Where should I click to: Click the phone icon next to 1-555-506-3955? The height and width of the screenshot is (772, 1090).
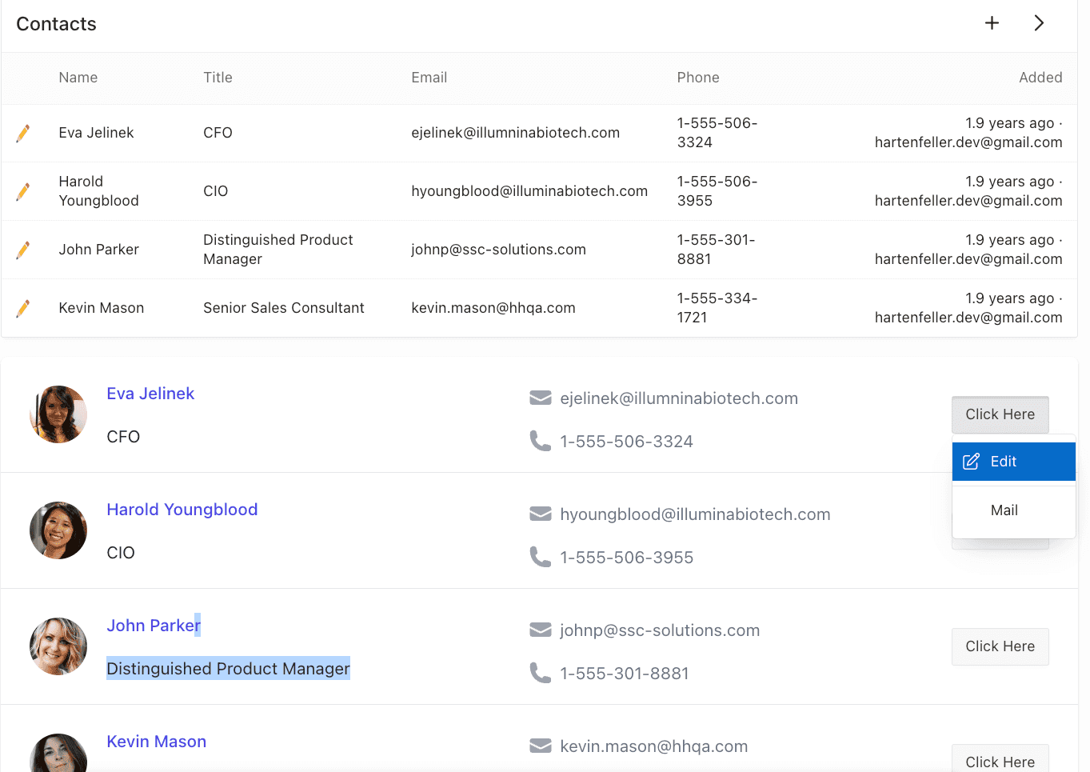(x=541, y=557)
